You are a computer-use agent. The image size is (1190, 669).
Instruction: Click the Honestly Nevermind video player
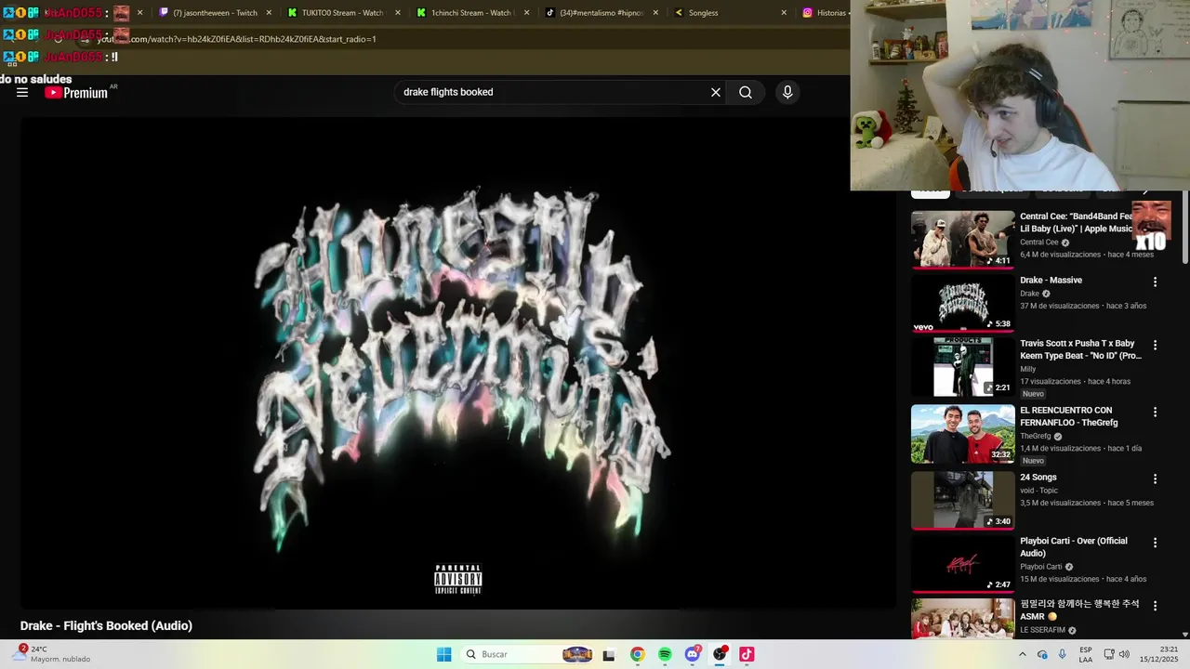[458, 363]
